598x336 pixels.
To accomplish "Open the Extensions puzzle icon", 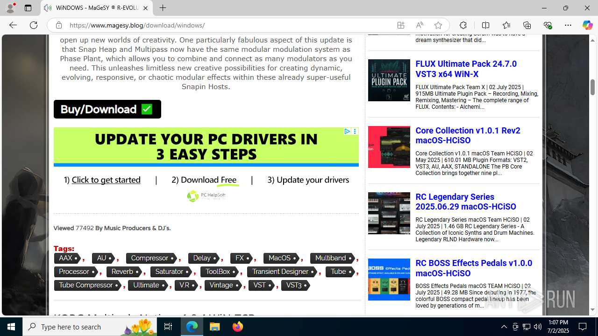I will [463, 25].
